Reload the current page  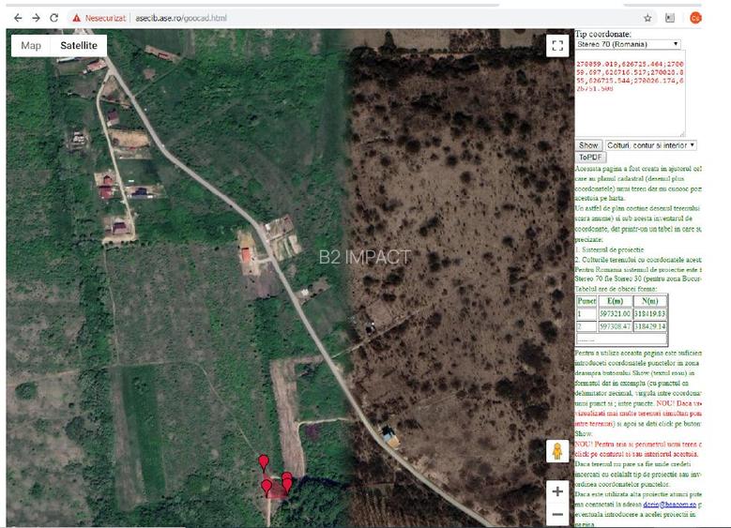click(54, 18)
